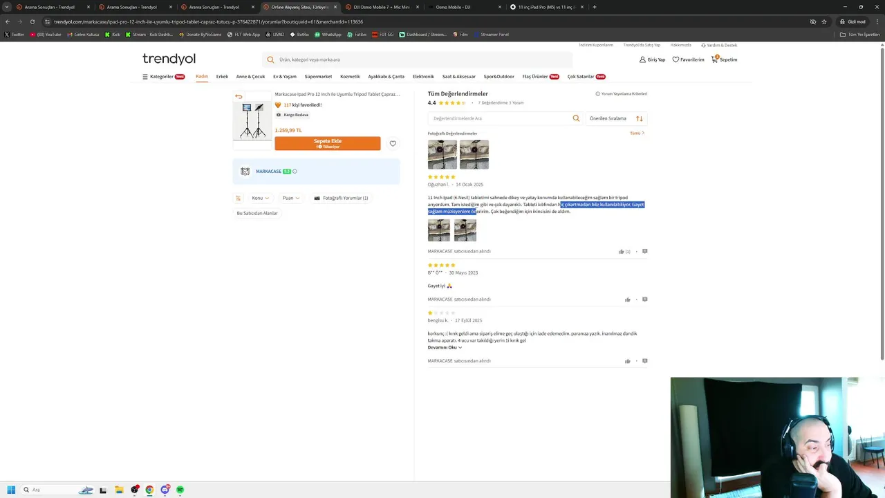Like bengisu k.'s review with thumbs up
The height and width of the screenshot is (498, 885).
(628, 361)
